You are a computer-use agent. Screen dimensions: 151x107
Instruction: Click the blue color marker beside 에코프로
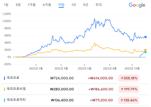pos(4,78)
